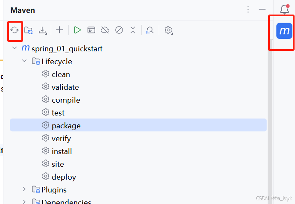
Task: Select the package lifecycle phase
Action: click(x=138, y=125)
